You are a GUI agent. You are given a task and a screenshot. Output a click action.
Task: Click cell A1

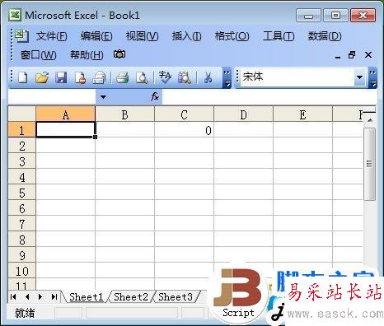66,129
